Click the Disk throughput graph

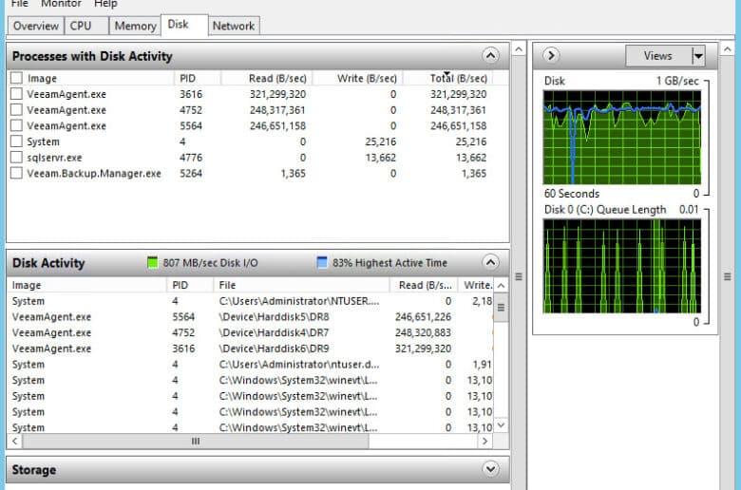click(x=622, y=137)
